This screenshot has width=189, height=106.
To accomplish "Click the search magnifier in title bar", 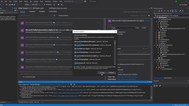I will (x=85, y=1).
